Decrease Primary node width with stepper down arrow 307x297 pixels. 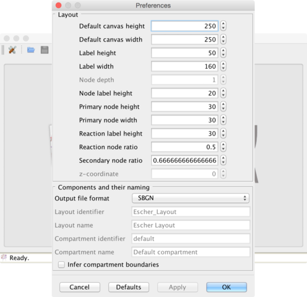click(x=223, y=123)
